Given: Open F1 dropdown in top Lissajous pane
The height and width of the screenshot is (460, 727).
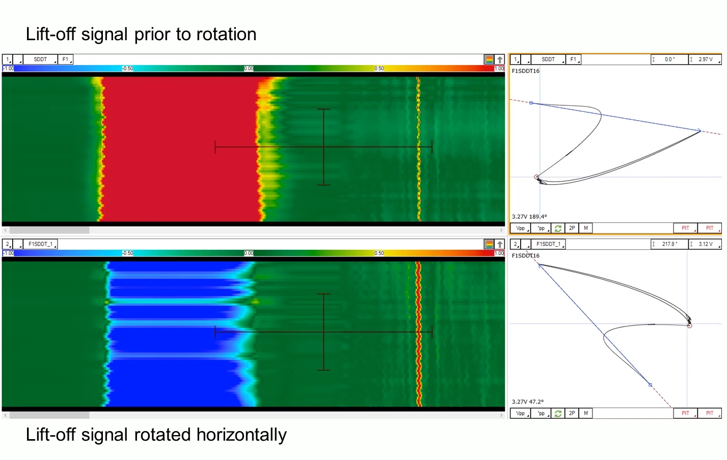Looking at the screenshot, I should point(574,60).
